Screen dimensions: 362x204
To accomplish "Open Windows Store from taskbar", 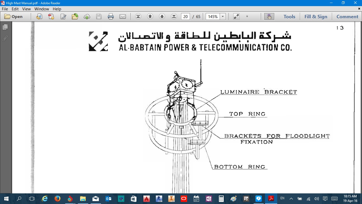I will pyautogui.click(x=134, y=198).
